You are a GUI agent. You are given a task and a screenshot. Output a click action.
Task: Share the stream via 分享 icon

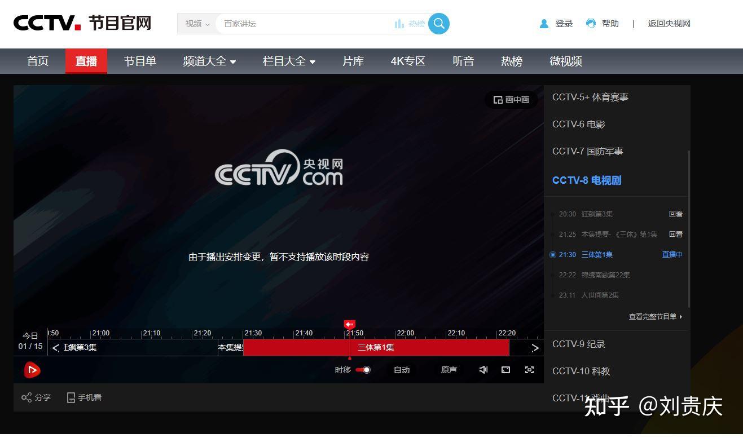[36, 397]
